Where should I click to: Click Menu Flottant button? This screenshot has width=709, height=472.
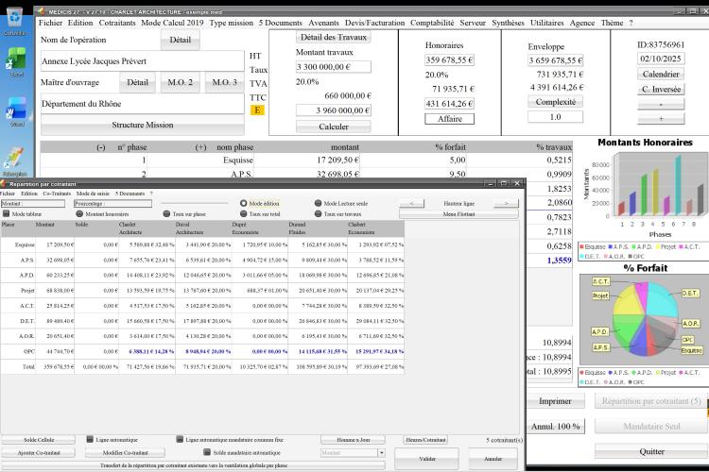coord(458,213)
